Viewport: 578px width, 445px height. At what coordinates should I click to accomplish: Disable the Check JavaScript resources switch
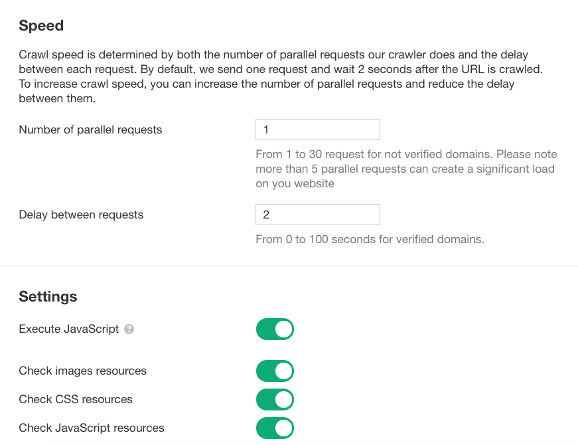275,428
